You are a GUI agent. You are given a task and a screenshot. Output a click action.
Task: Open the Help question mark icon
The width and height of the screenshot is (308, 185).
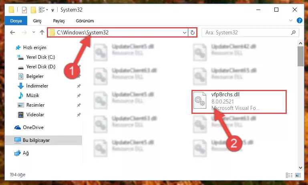coord(299,20)
